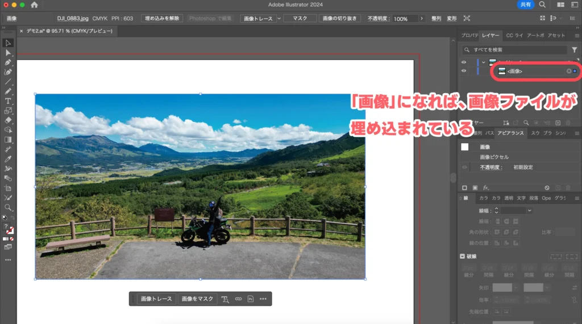Open the Appearance panel hamburger menu
The image size is (582, 324).
click(x=577, y=133)
